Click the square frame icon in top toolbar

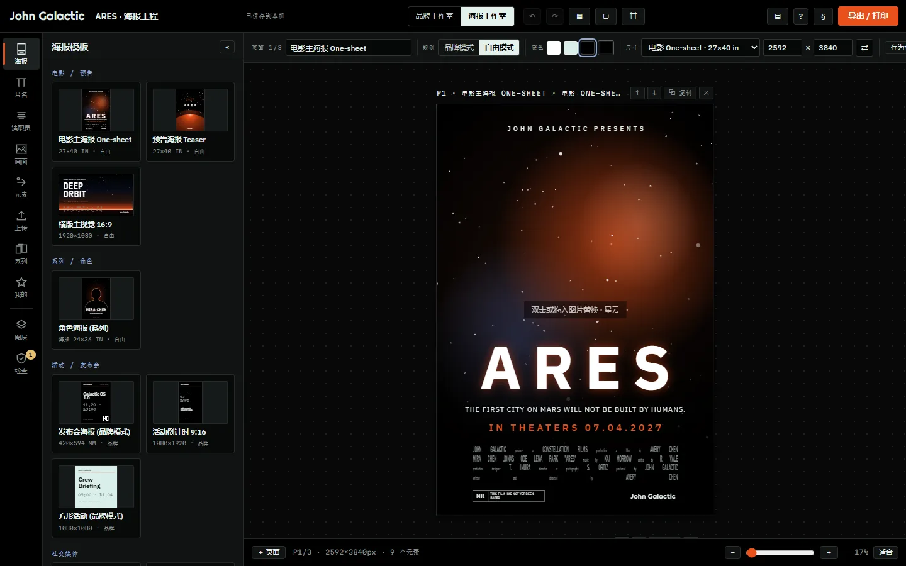point(606,16)
